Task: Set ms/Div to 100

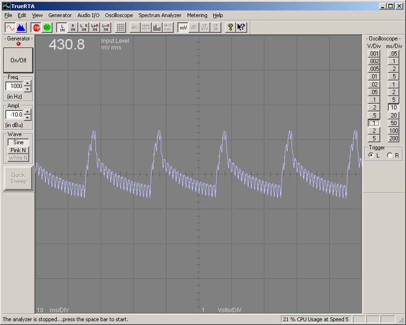Action: tap(393, 131)
